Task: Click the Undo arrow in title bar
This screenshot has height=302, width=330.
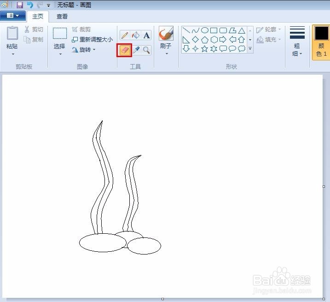Action: click(30, 5)
